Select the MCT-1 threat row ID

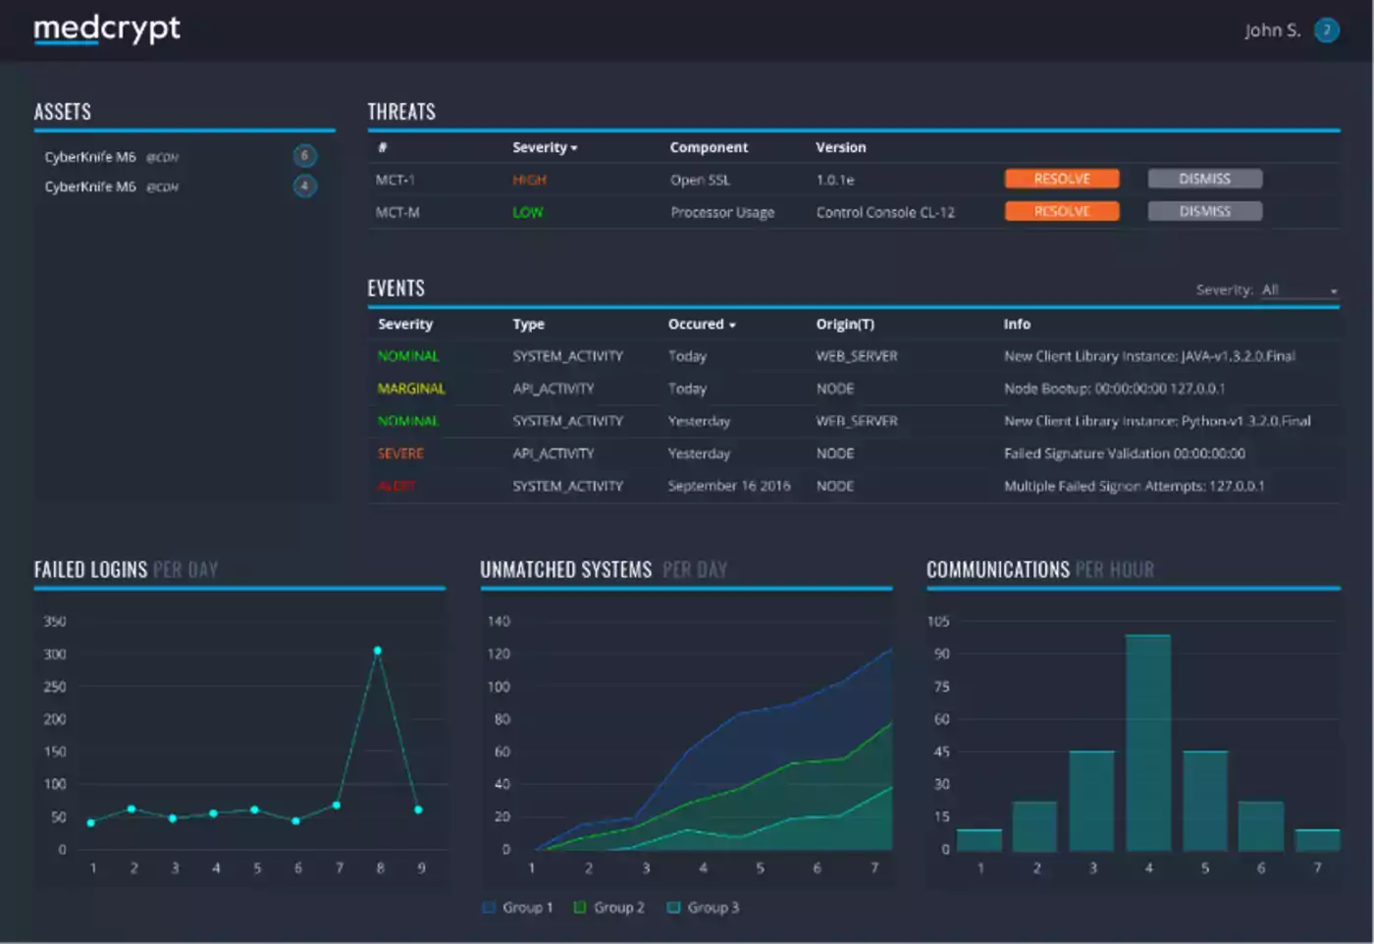(x=395, y=180)
